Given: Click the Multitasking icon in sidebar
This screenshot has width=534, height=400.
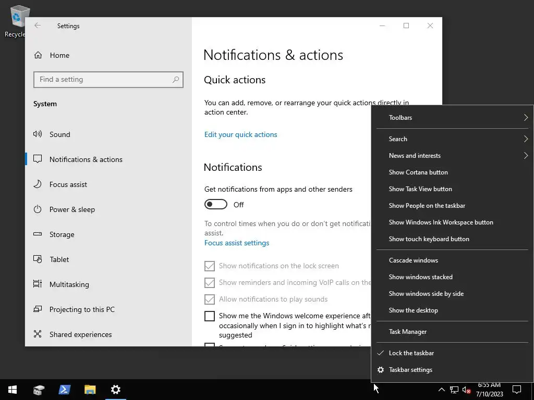Looking at the screenshot, I should point(38,284).
